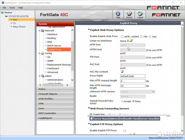Viewport: 185px width, 140px height.
Task: Open the File menu
Action: tap(4, 8)
